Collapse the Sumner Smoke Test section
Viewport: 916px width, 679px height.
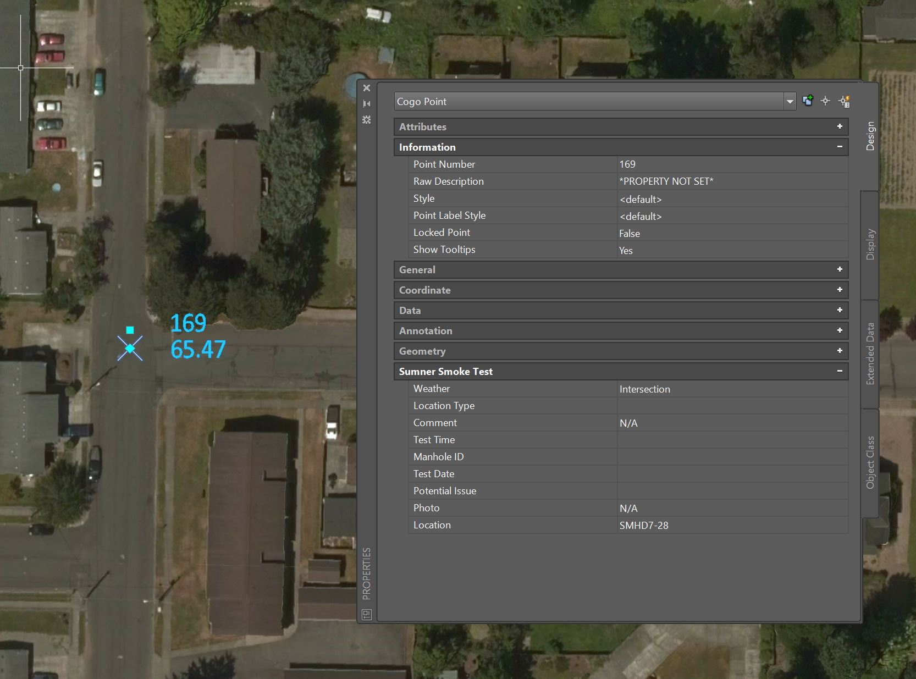click(x=840, y=371)
